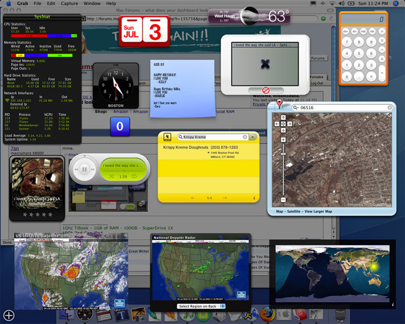Viewport: 405px width, 324px height.
Task: Open the Help menu
Action: (x=111, y=3)
